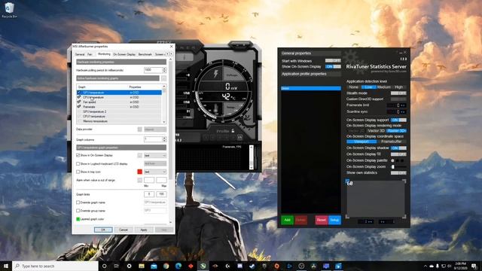Image resolution: width=482 pixels, height=271 pixels.
Task: Open Cortana circle icon on taskbar
Action: click(x=104, y=266)
